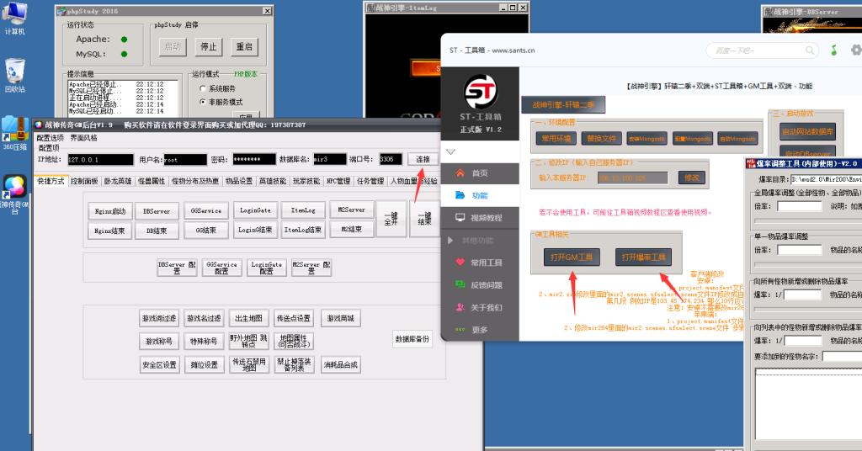Image resolution: width=862 pixels, height=451 pixels.
Task: Switch to the NPC管理 tab
Action: (x=338, y=181)
